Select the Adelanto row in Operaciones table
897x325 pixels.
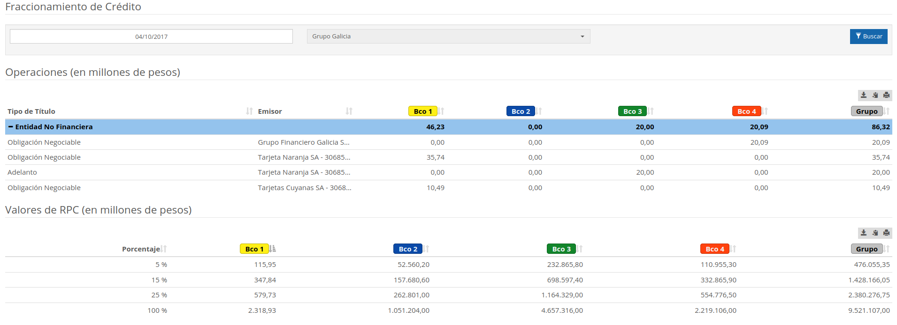tap(22, 172)
